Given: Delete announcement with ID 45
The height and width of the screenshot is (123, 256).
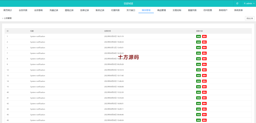Looking at the screenshot, I should (204, 115).
